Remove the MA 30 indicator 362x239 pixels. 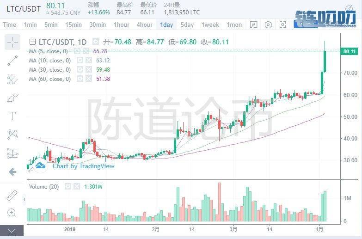[89, 70]
